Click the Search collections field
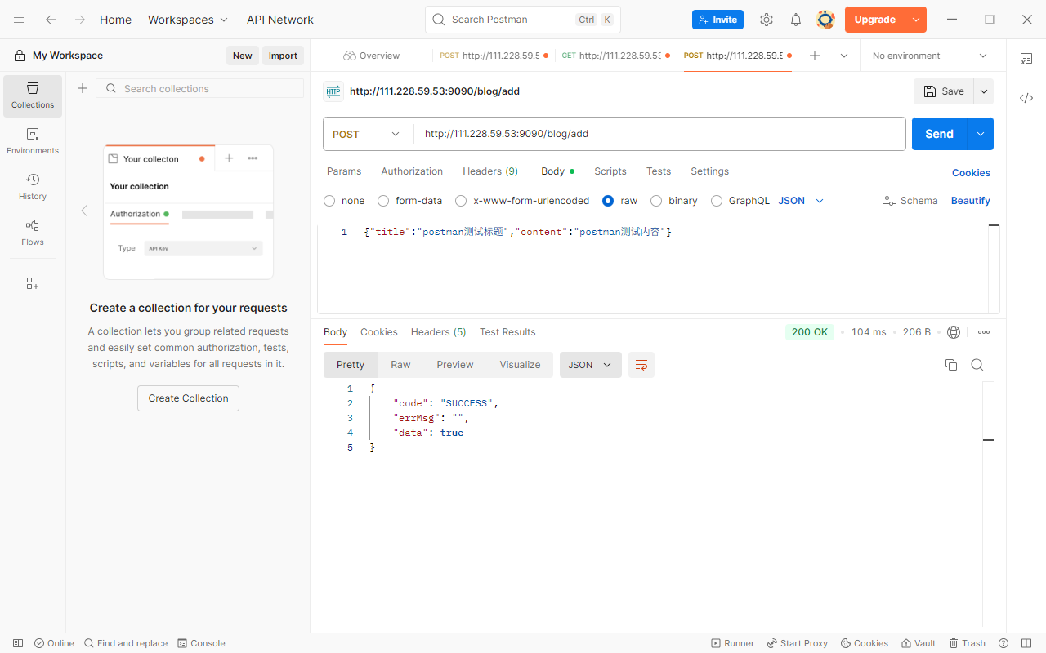1046x653 pixels. pyautogui.click(x=200, y=88)
